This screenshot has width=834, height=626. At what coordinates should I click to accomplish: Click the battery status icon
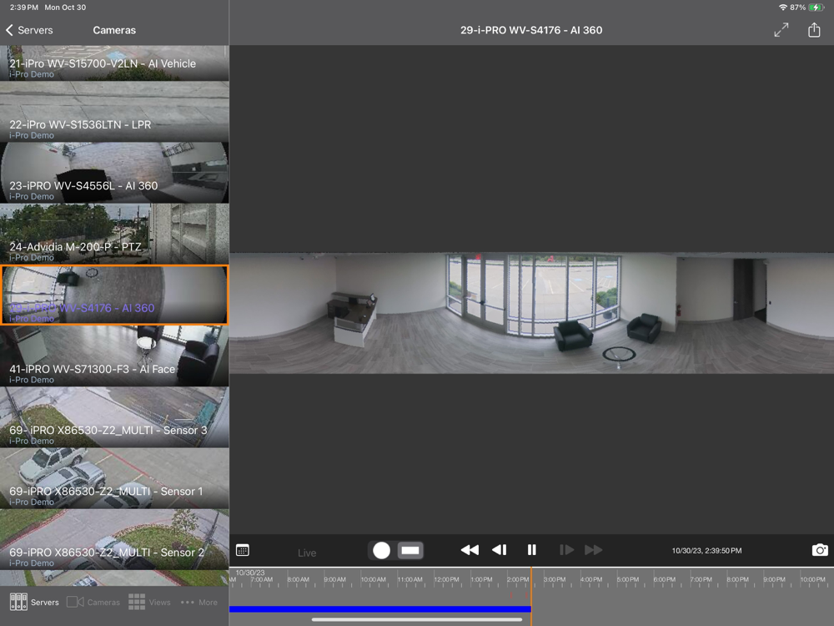(816, 8)
